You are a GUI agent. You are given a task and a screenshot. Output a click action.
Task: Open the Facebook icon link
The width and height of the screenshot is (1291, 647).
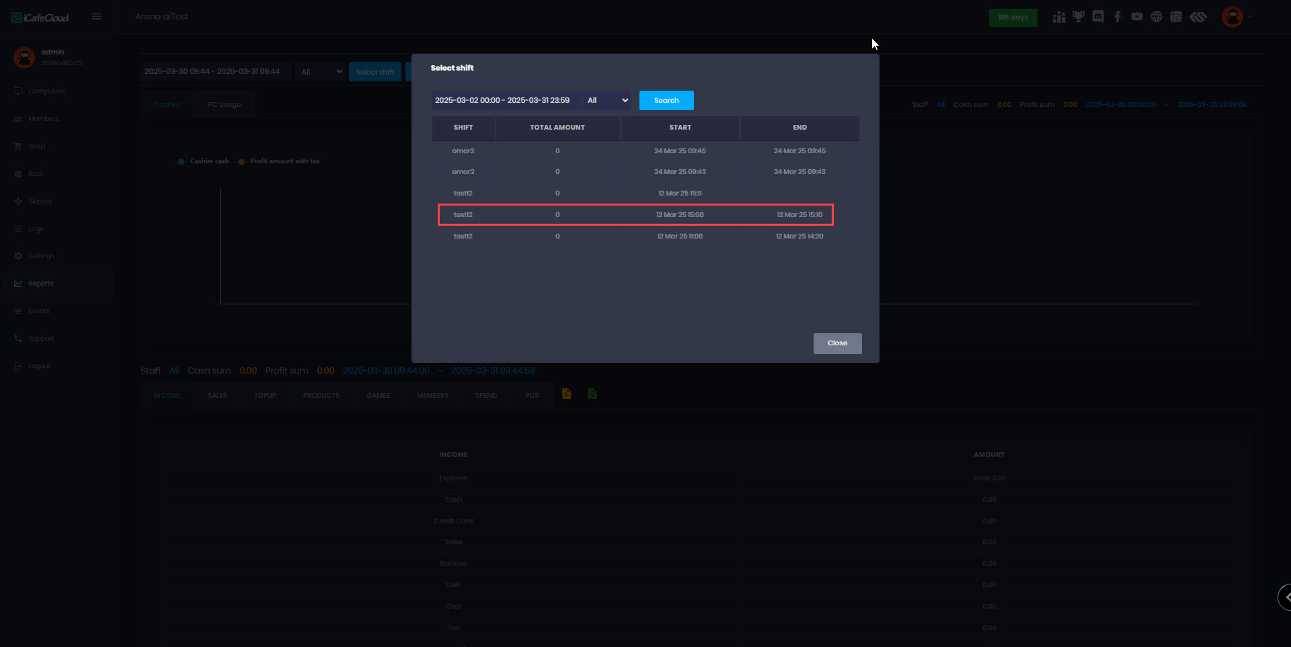pos(1118,17)
